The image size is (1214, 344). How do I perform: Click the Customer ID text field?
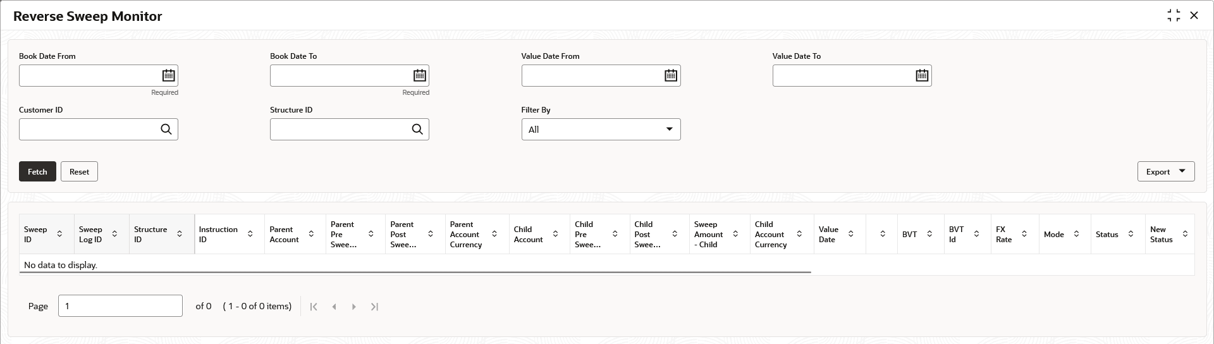click(89, 130)
